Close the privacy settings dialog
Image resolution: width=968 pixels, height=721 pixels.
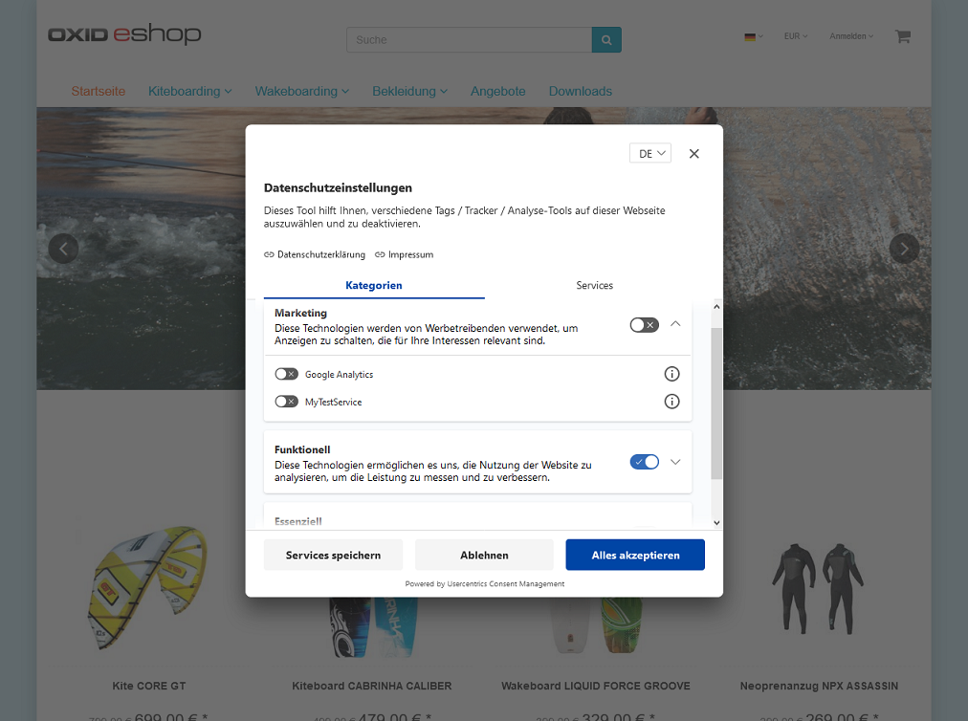[694, 154]
